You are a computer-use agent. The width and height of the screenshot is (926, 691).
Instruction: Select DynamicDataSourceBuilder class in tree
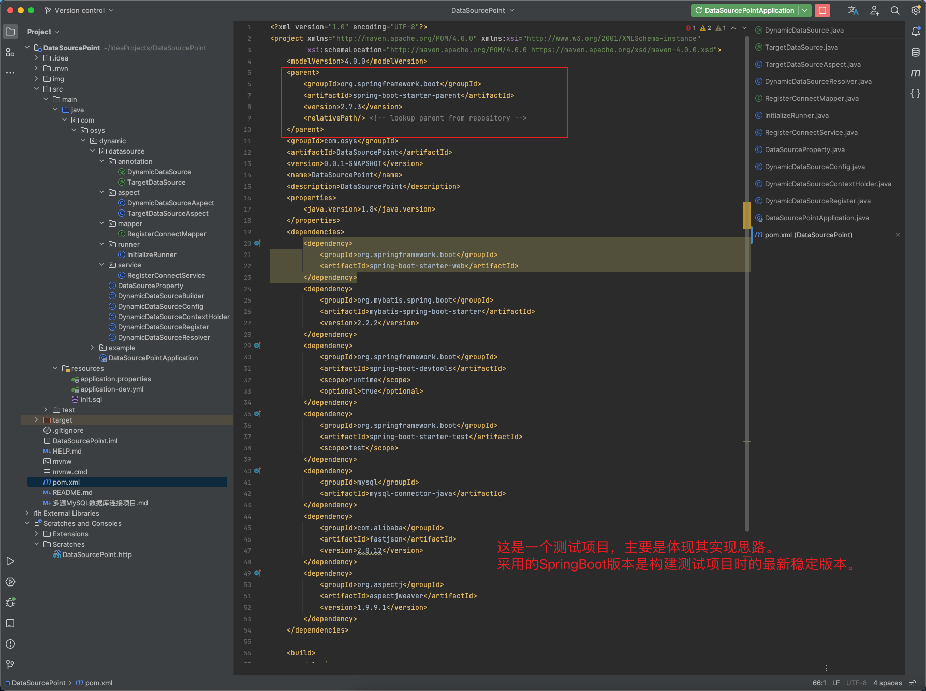(x=161, y=296)
